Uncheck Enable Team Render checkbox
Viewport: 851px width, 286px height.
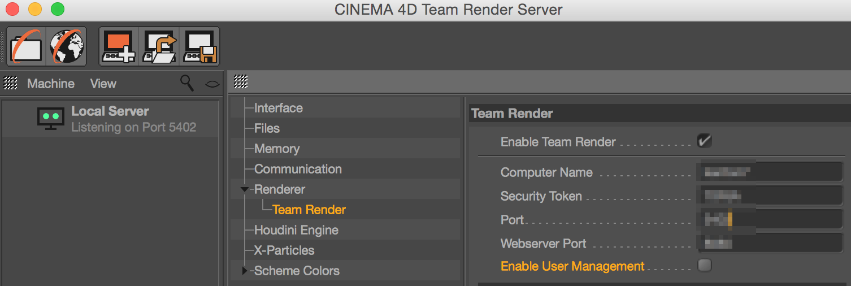[704, 141]
